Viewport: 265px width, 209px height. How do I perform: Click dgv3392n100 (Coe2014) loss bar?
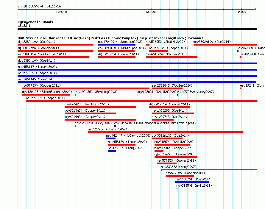click(x=225, y=45)
